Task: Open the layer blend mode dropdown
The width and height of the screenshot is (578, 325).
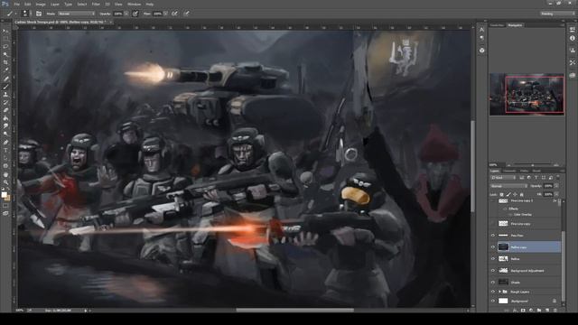Action: click(508, 186)
